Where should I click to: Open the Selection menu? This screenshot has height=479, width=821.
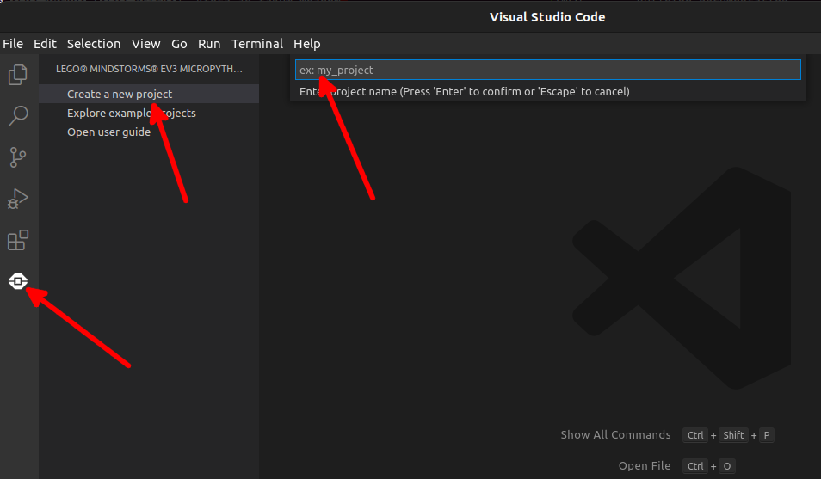[x=94, y=44]
